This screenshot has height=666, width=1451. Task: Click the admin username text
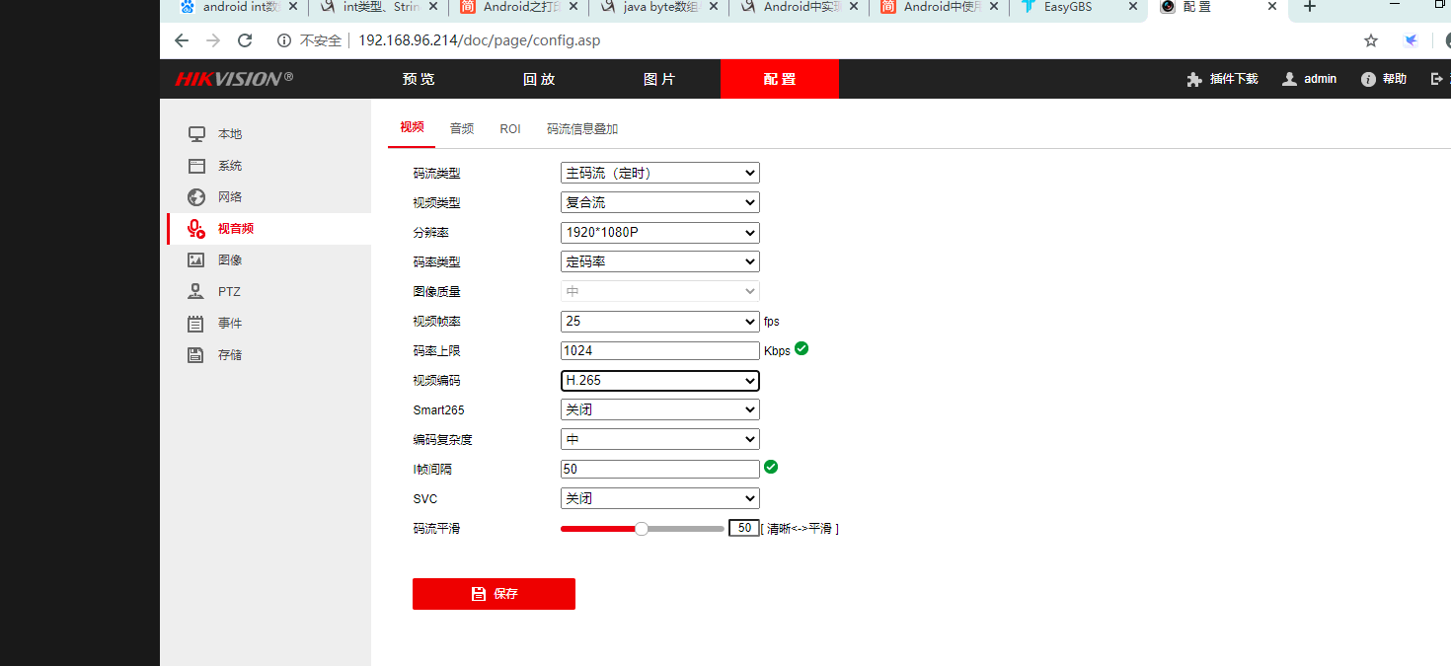[1320, 79]
